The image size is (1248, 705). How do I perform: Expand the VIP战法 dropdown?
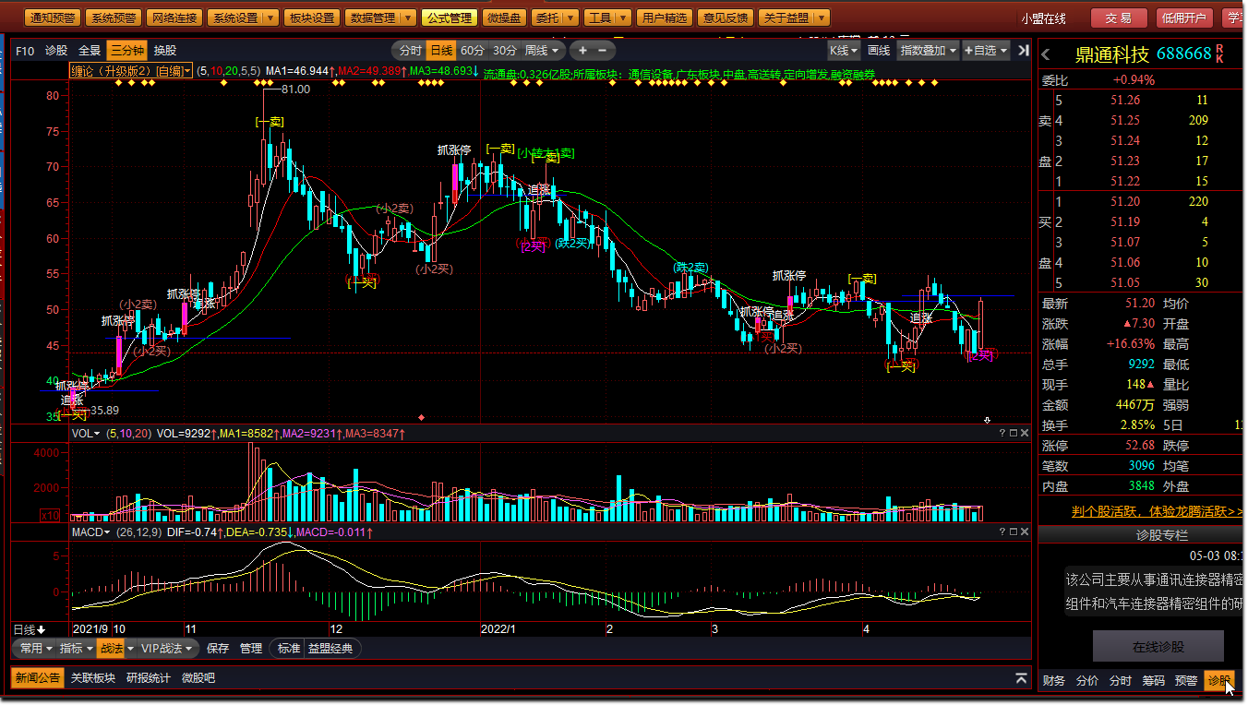[166, 649]
